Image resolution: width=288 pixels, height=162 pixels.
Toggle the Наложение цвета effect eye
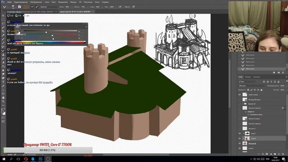248,114
